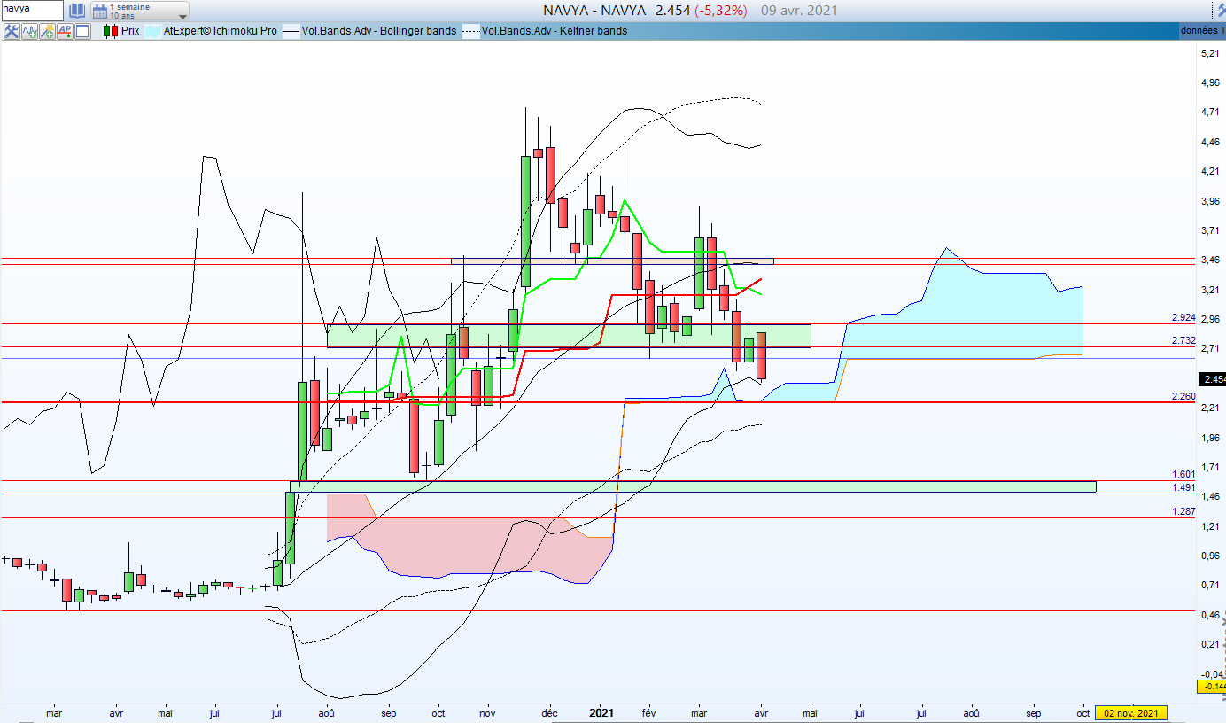The image size is (1226, 723).
Task: Click the 1.491 price level label
Action: 1183,487
